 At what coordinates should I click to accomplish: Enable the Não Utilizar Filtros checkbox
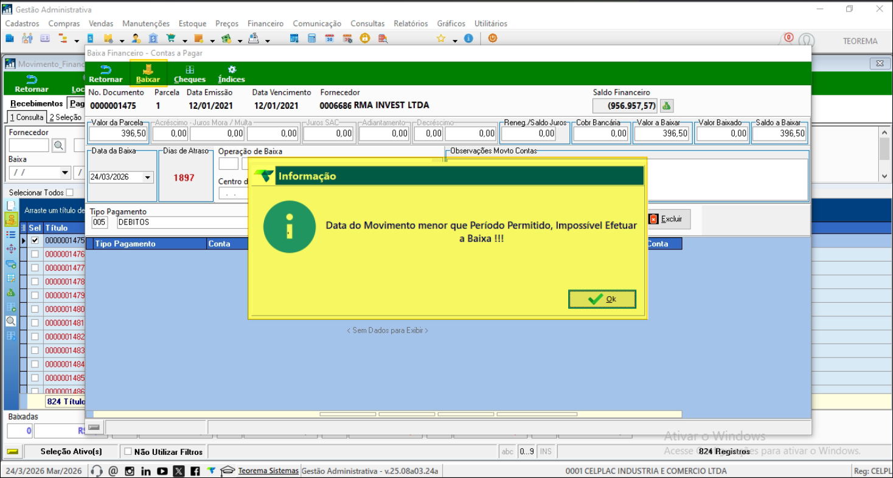tap(128, 452)
